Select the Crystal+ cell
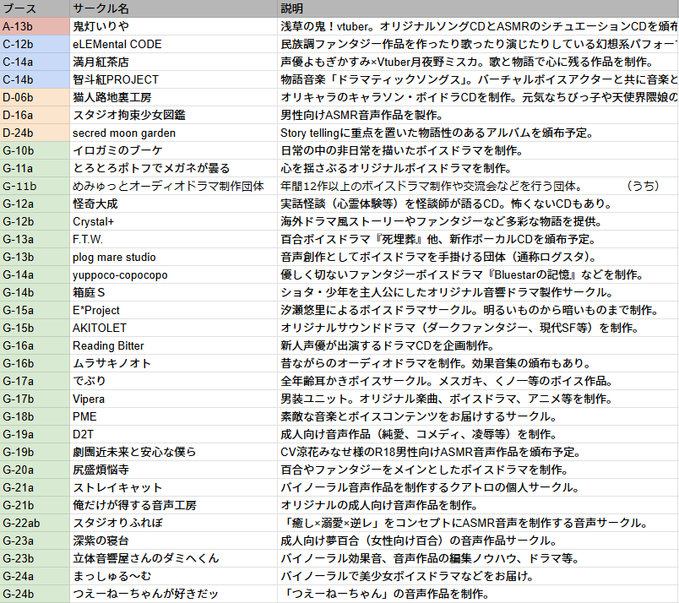The image size is (679, 603). [174, 222]
